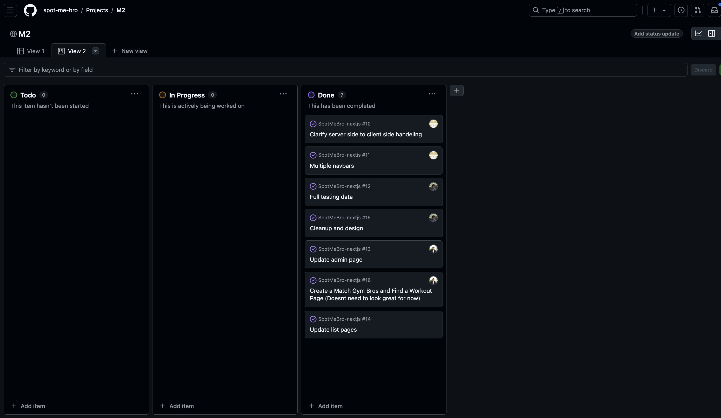
Task: Click Add item in In Progress column
Action: click(177, 406)
